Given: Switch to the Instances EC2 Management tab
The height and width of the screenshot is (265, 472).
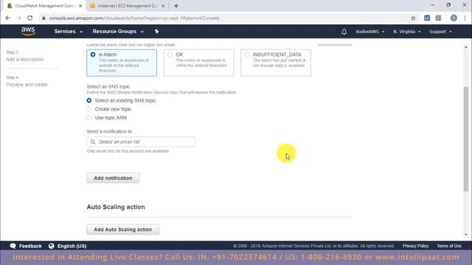Looking at the screenshot, I should click(x=127, y=6).
